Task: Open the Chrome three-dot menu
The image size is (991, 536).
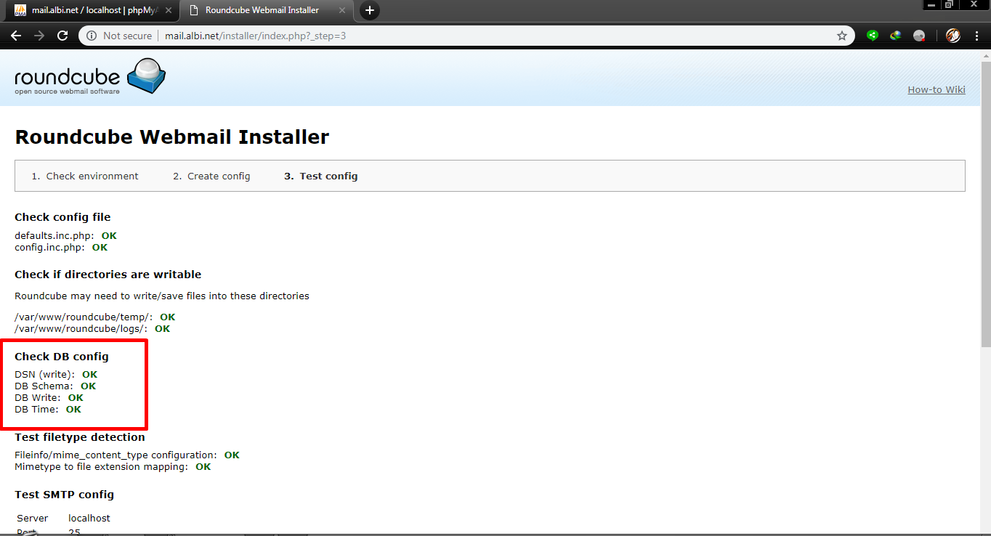Action: pyautogui.click(x=976, y=36)
